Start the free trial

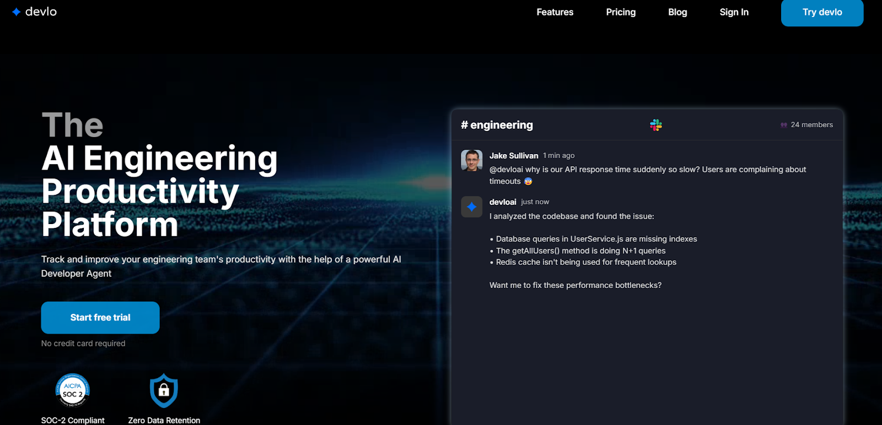pos(100,318)
